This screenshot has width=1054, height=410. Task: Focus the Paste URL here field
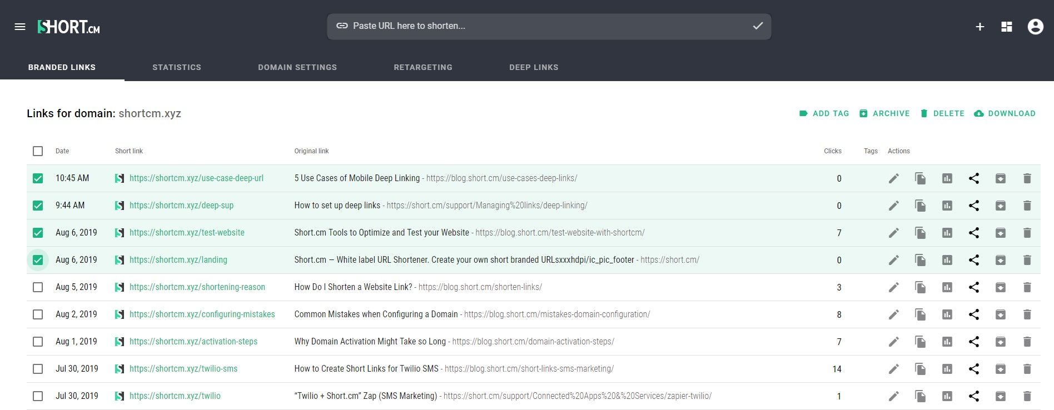(x=549, y=26)
